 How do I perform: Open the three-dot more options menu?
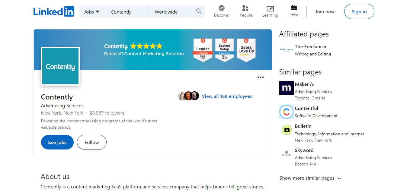tap(261, 77)
